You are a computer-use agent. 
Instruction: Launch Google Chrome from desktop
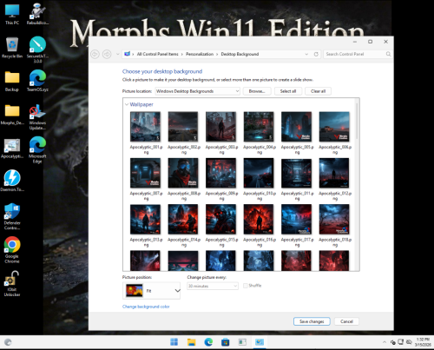(x=12, y=249)
